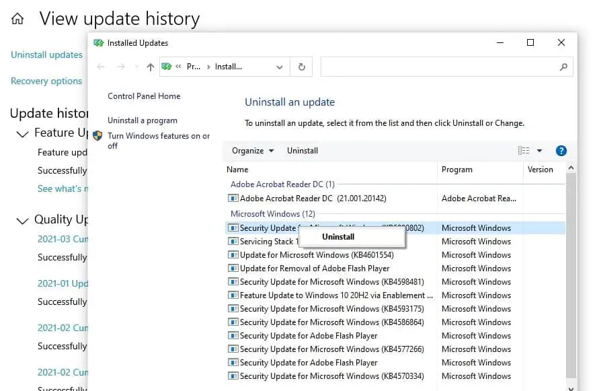Open the view options dropdown arrow
This screenshot has height=391, width=597.
pos(539,151)
